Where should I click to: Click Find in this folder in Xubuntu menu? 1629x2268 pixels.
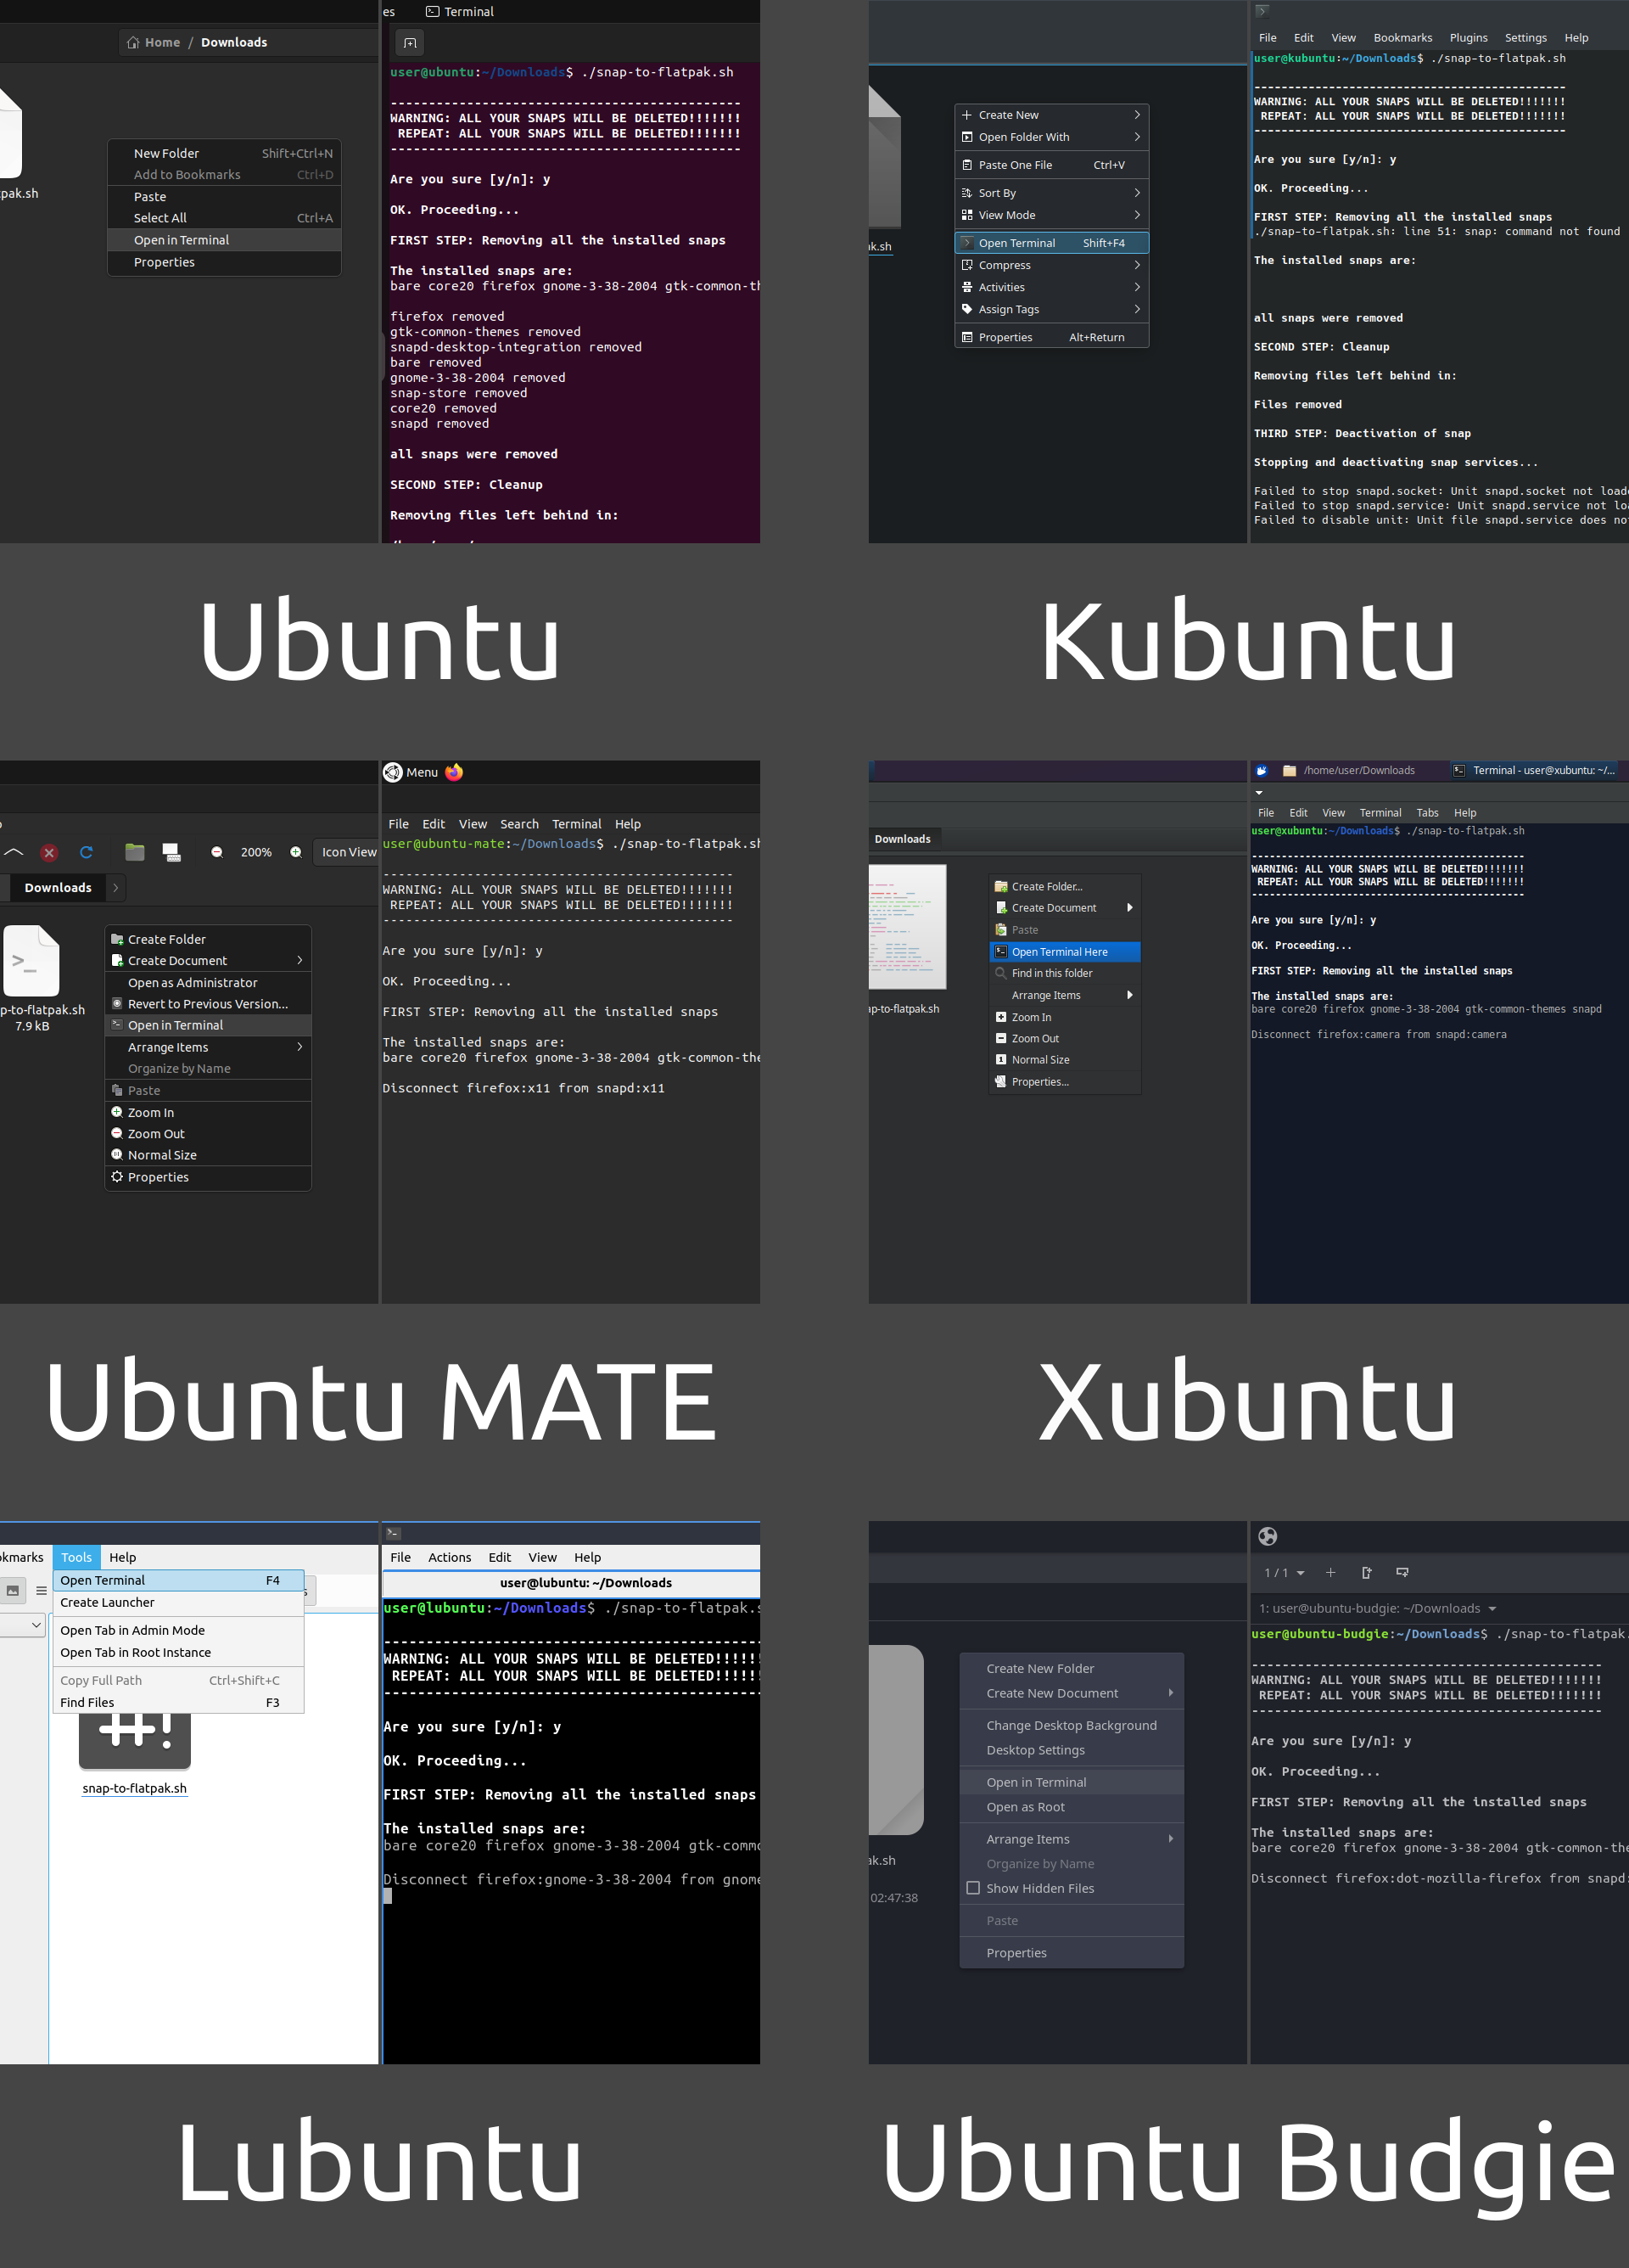pyautogui.click(x=1064, y=973)
